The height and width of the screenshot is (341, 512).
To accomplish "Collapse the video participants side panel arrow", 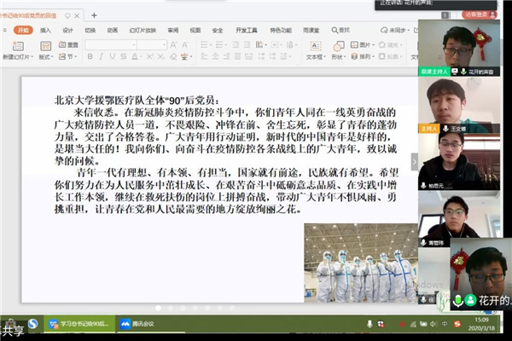I will pos(415,161).
